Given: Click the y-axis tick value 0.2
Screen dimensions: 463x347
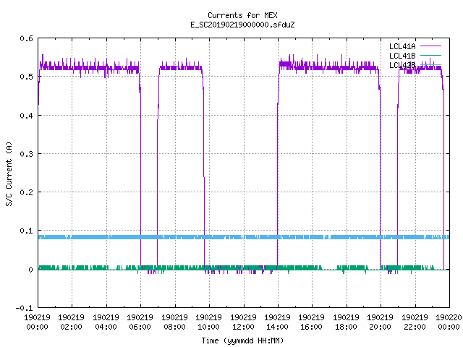Looking at the screenshot, I should [x=26, y=192].
